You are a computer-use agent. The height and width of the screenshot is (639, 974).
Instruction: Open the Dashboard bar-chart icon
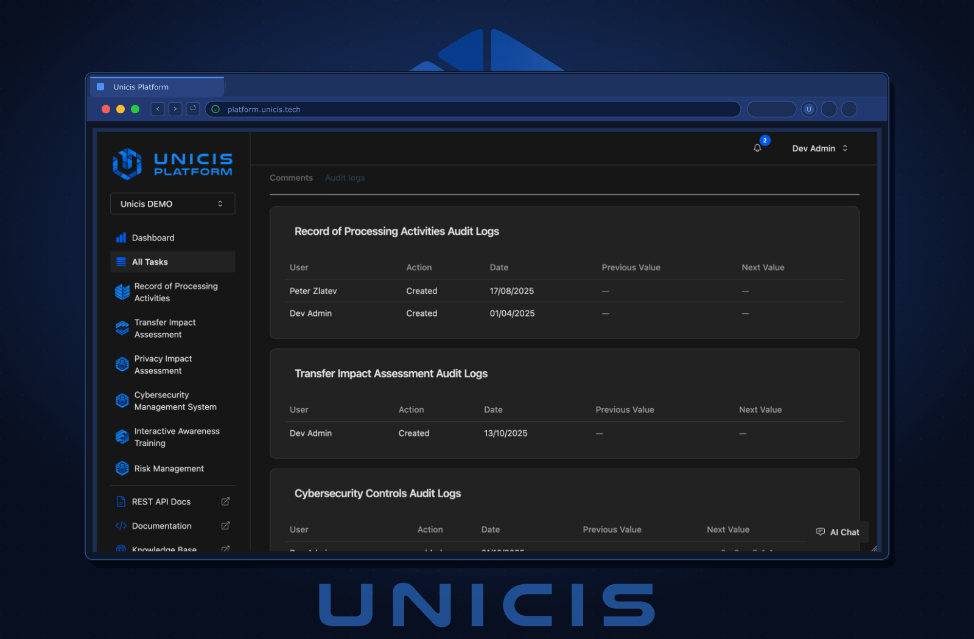121,237
